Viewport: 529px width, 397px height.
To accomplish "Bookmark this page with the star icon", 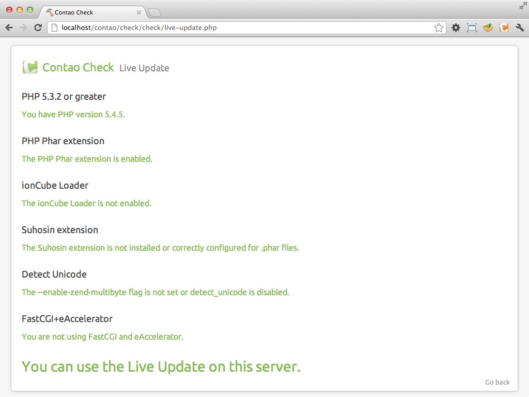I will pos(439,28).
